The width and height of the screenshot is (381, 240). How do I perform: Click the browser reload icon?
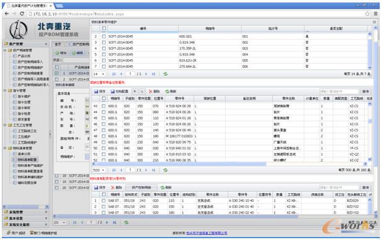[22, 14]
